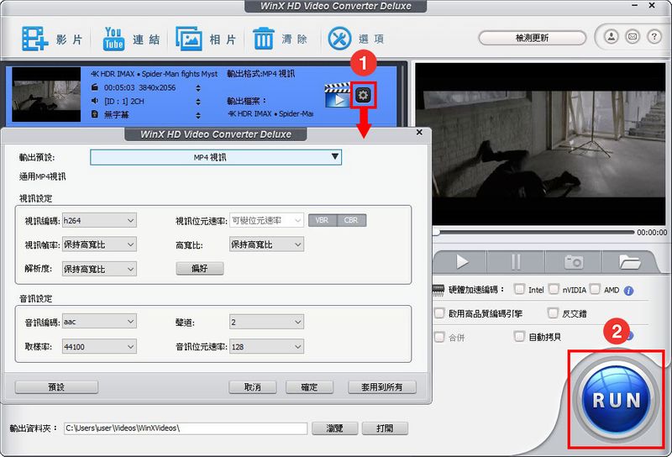This screenshot has height=457, width=672.
Task: Click the video thumbnail in the list
Action: pyautogui.click(x=46, y=94)
